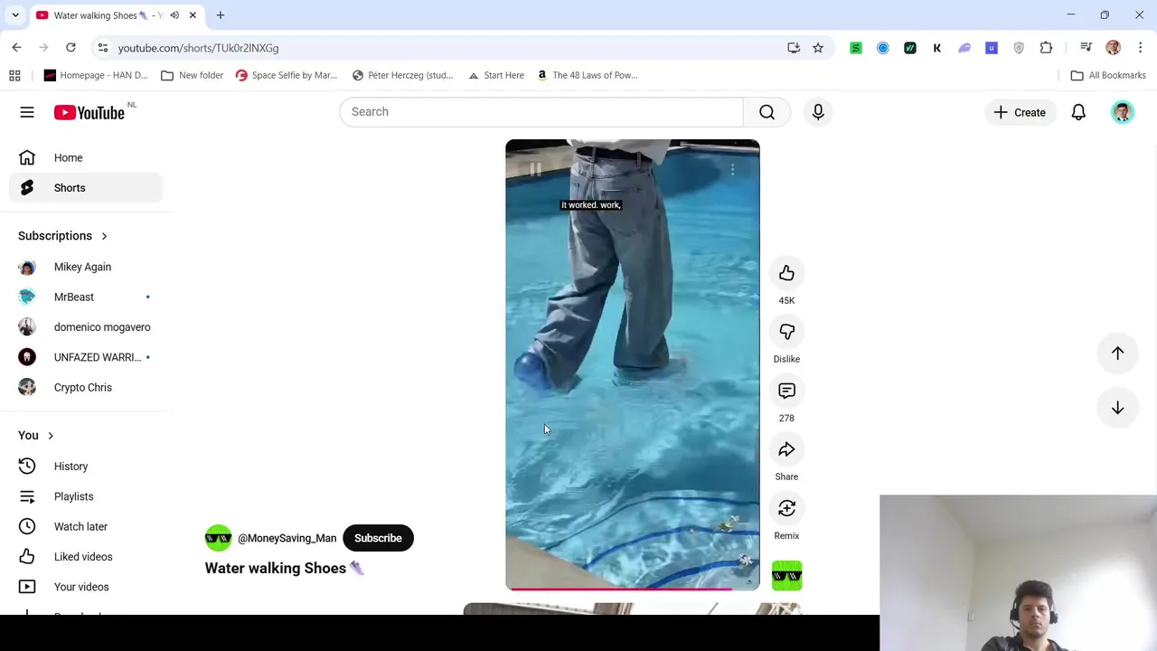The image size is (1157, 651).
Task: Open the shield extension icon
Action: [1019, 48]
